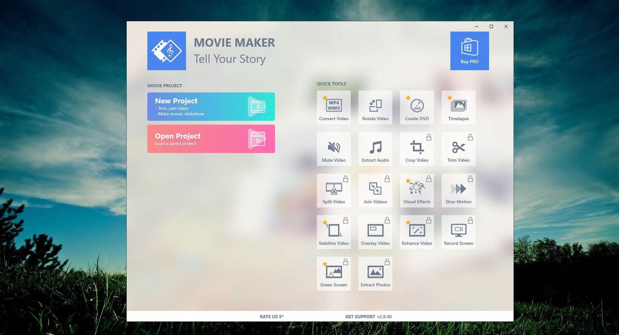Launch the Visual Effects tool
This screenshot has width=619, height=335.
(417, 191)
